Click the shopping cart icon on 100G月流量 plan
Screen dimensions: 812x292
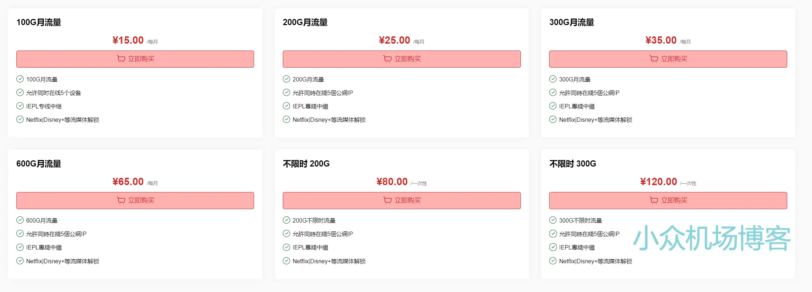coord(121,59)
